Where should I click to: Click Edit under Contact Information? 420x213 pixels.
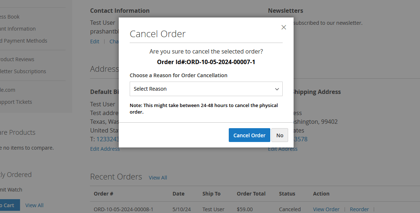pos(95,42)
